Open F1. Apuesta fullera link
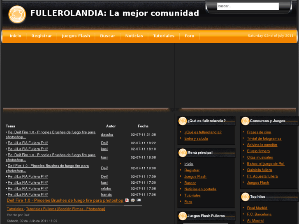Image resolution: width=299 pixels, height=224 pixels. coord(262,176)
